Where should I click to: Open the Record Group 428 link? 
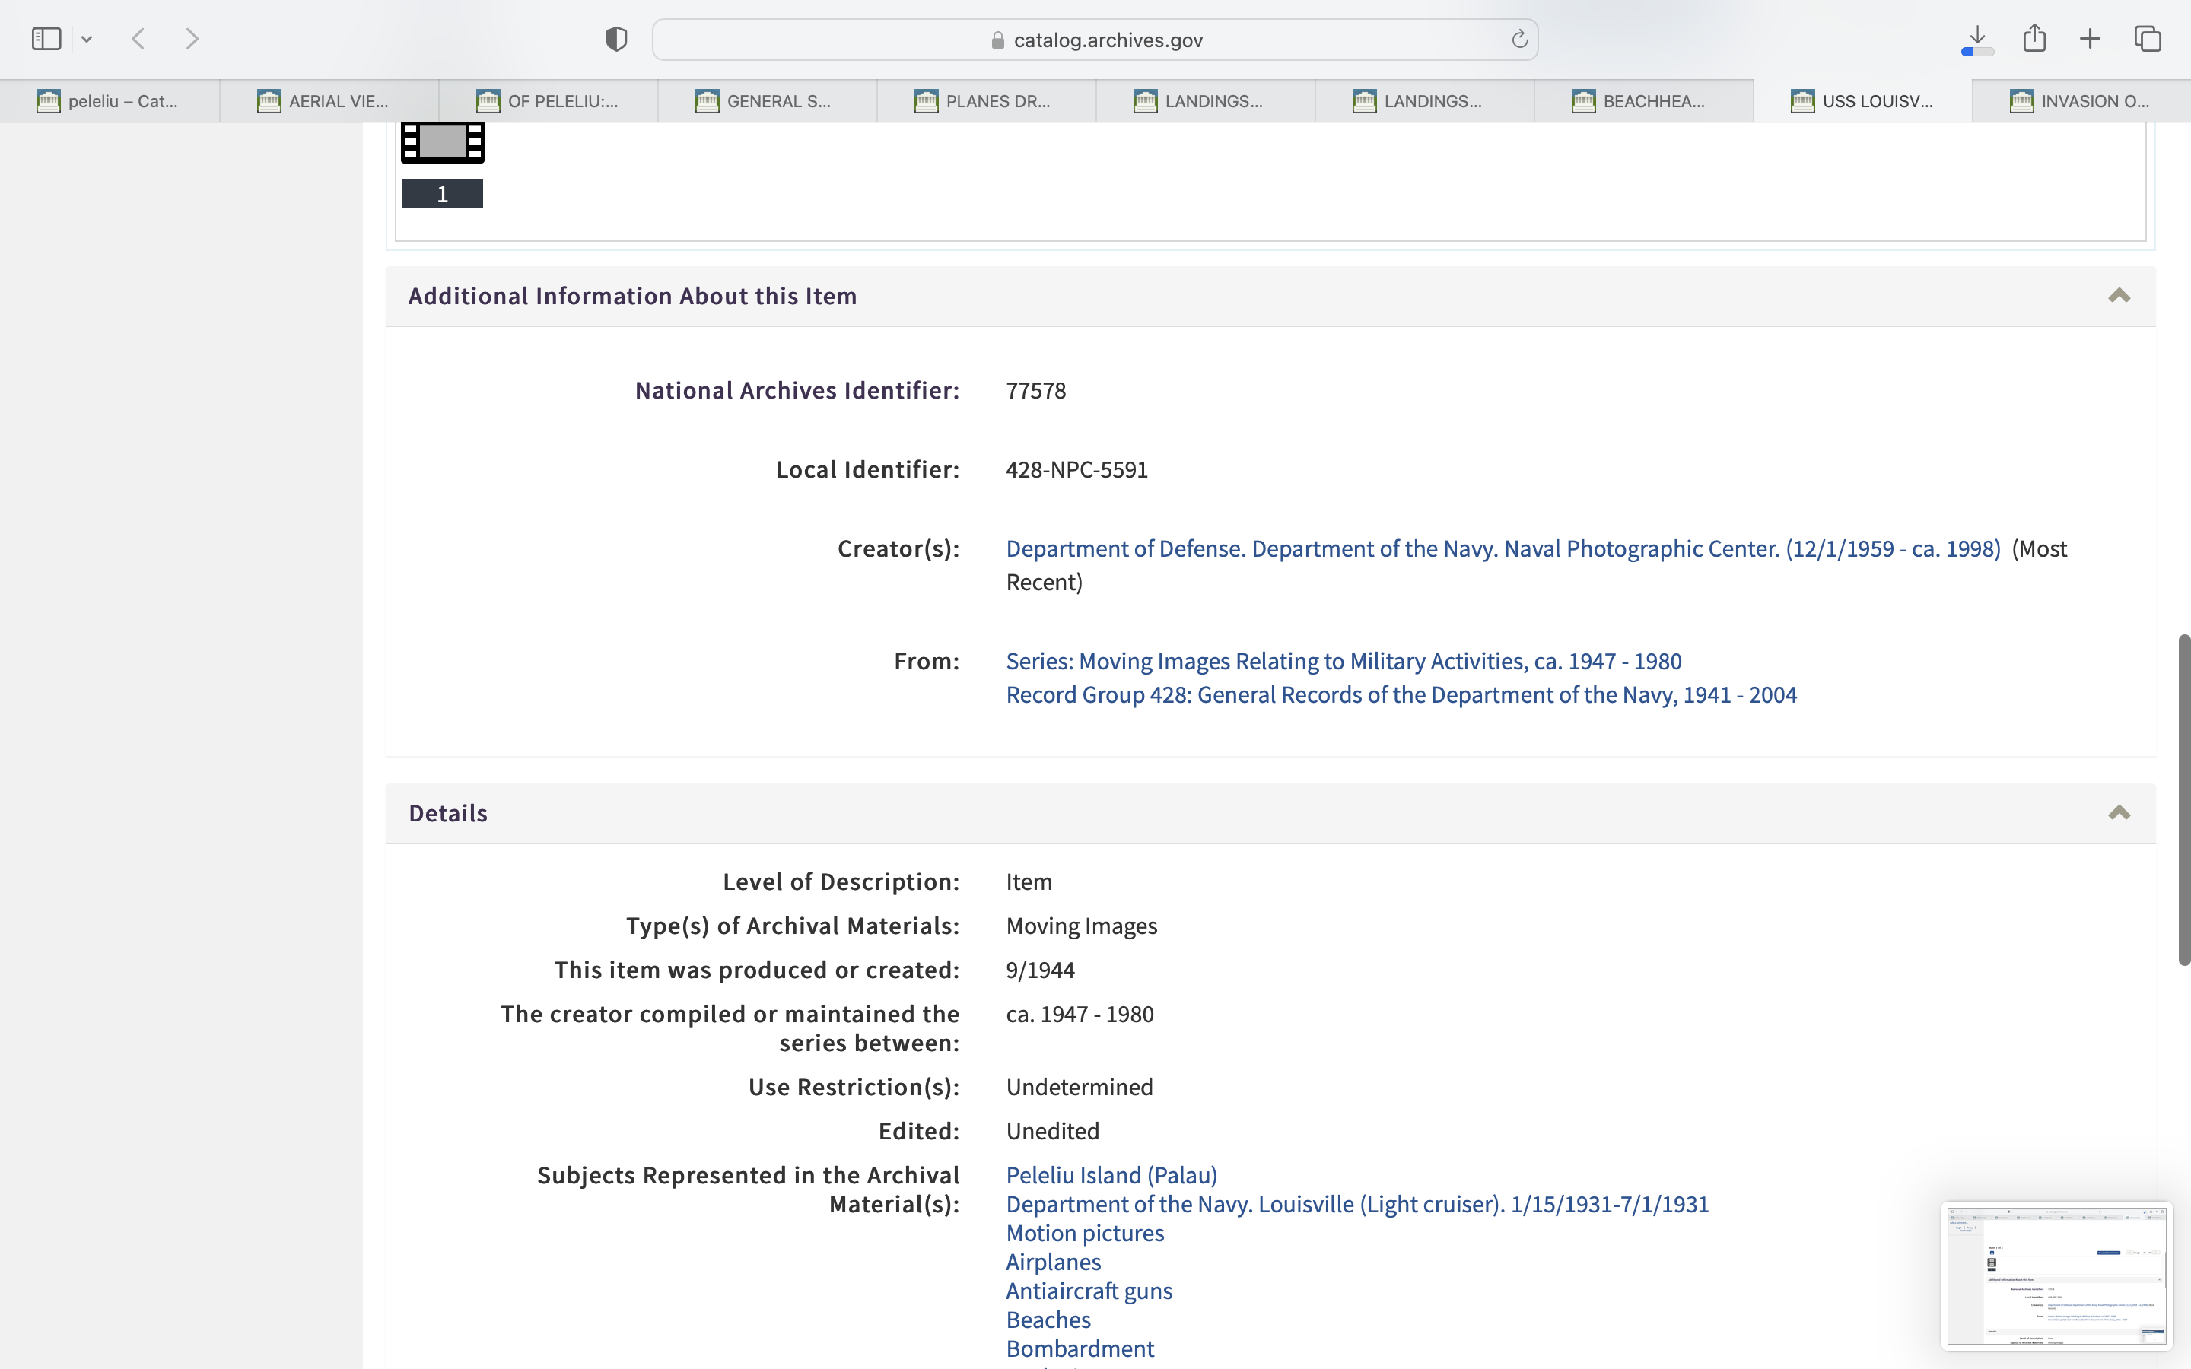click(1401, 694)
